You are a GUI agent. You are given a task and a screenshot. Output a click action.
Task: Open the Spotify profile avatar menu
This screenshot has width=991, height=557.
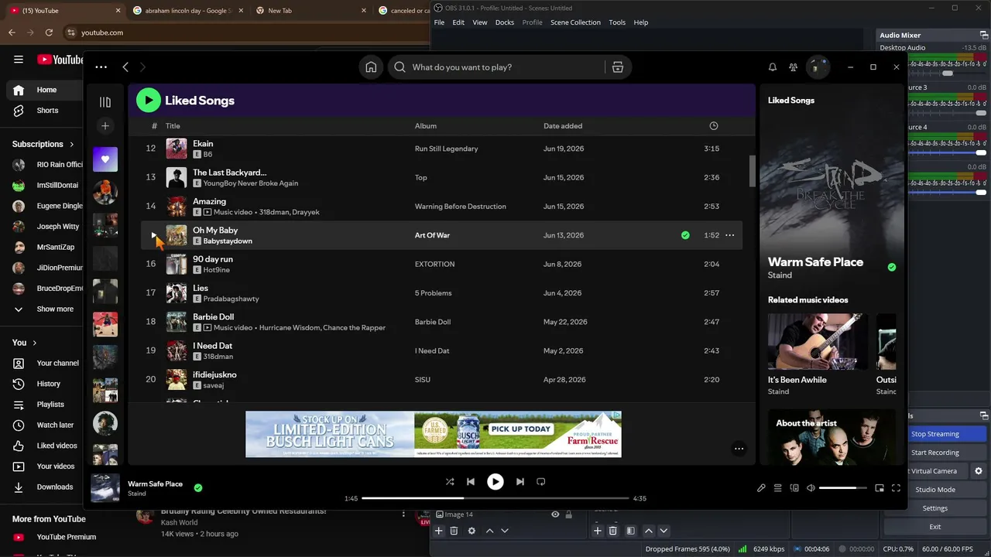click(x=818, y=67)
